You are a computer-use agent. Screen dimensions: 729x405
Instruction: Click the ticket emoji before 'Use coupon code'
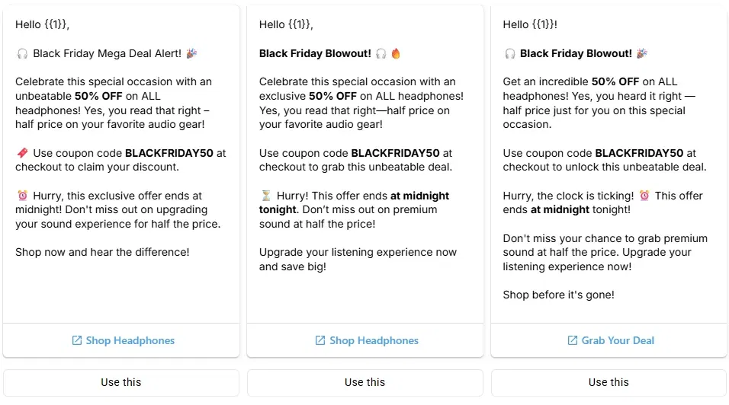[21, 153]
